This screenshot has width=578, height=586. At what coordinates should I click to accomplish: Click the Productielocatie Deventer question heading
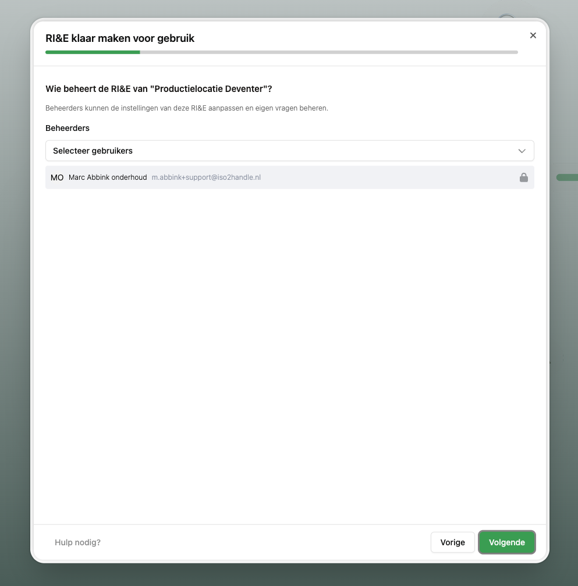pyautogui.click(x=159, y=88)
